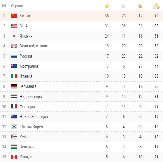Click the Cuba flag icon
Screen dimensions: 163x162
point(14,137)
